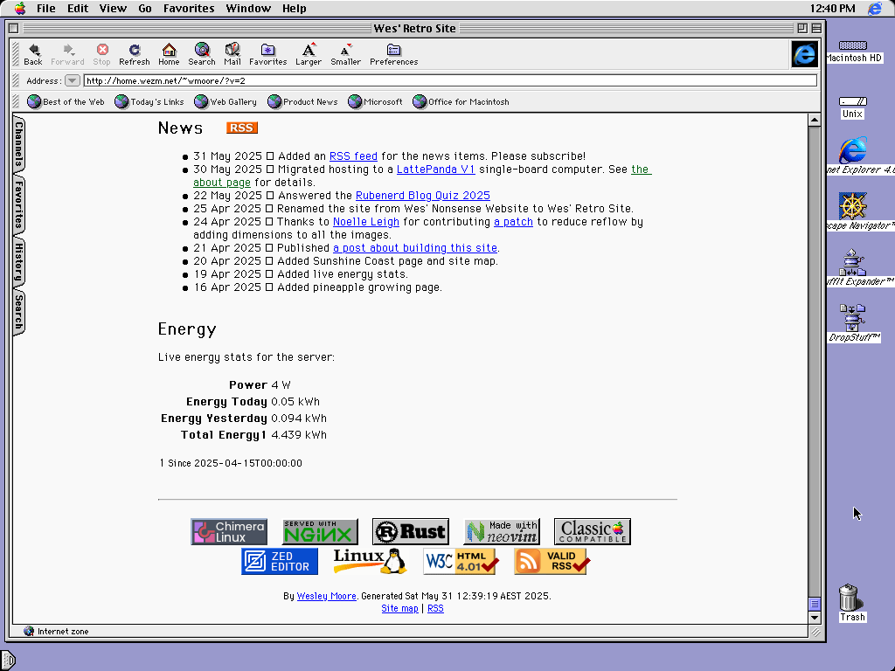
Task: Go to the Home page icon
Action: [169, 55]
